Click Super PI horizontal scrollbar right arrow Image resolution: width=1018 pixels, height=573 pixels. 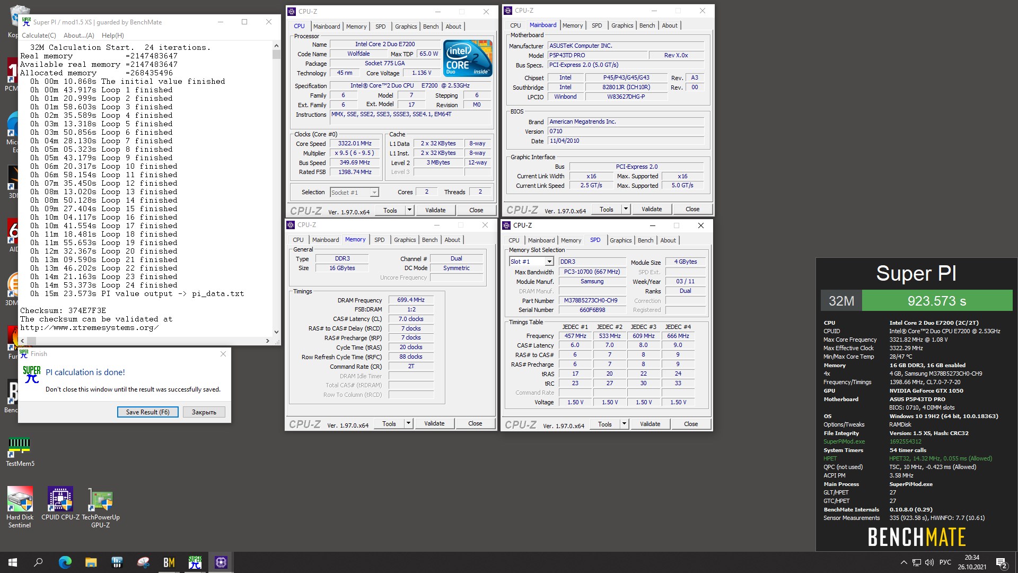coord(268,341)
